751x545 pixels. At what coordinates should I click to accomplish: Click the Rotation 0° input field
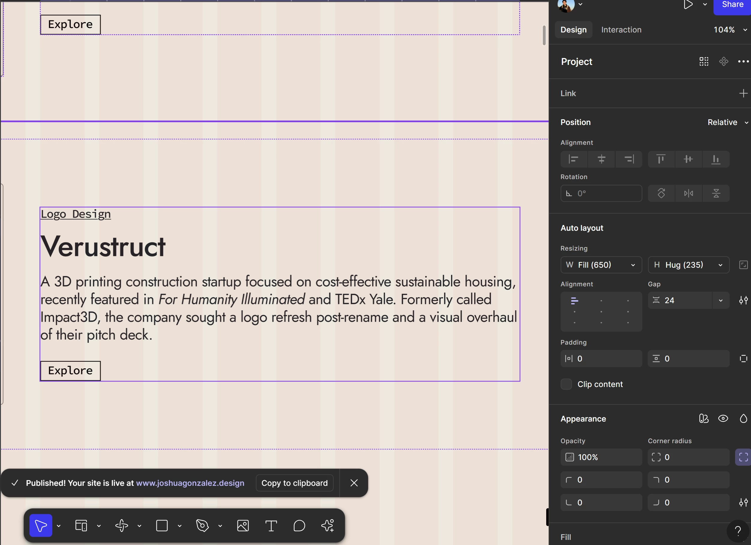pos(601,193)
